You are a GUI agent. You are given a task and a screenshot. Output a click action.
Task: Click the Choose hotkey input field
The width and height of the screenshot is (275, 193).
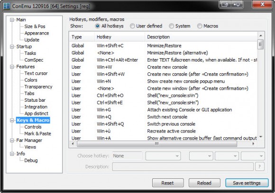pos(127,156)
